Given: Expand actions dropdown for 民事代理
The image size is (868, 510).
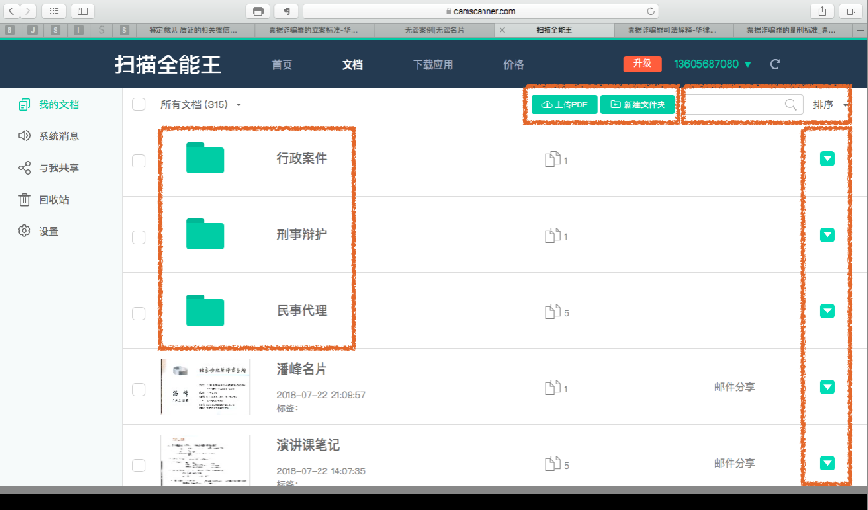Looking at the screenshot, I should [827, 311].
